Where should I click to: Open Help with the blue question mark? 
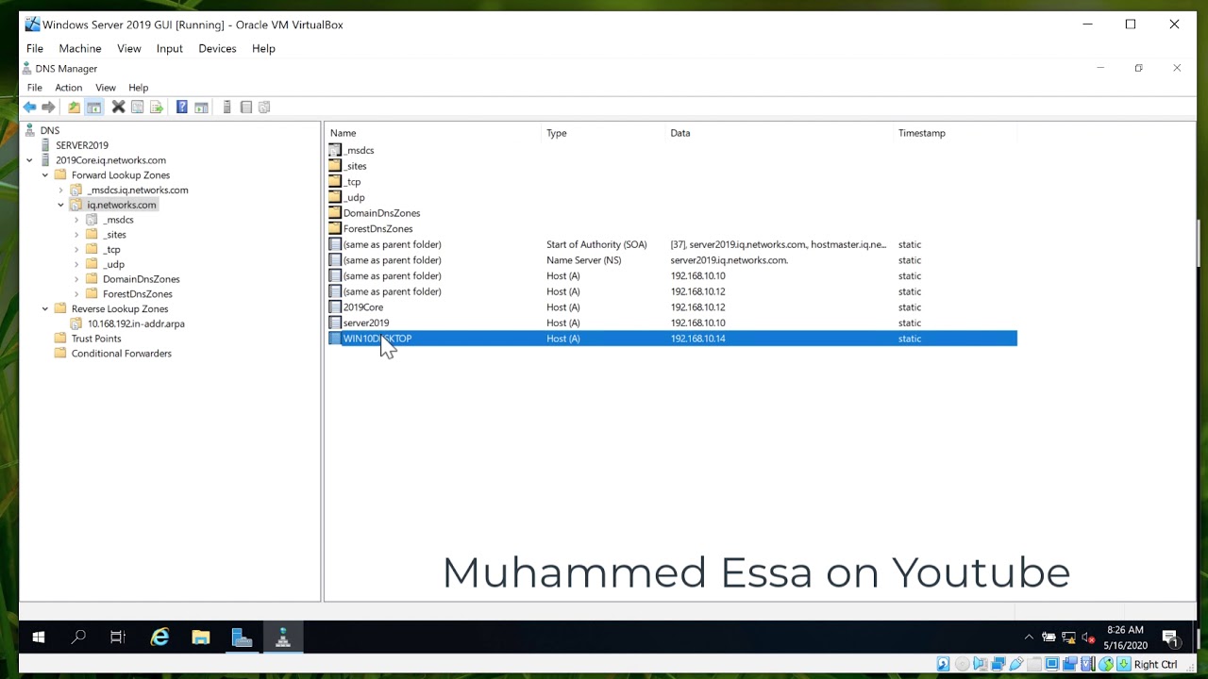(x=181, y=108)
